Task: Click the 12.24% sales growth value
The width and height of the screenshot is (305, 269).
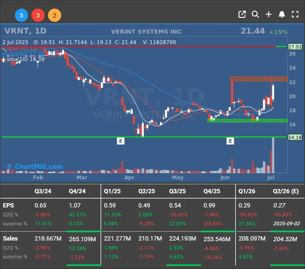Action: [77, 248]
